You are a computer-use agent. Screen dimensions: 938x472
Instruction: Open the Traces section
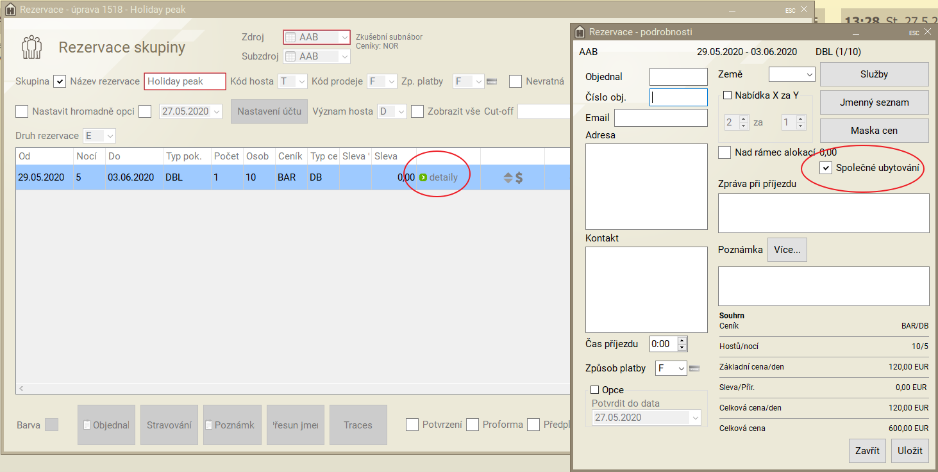tap(358, 425)
